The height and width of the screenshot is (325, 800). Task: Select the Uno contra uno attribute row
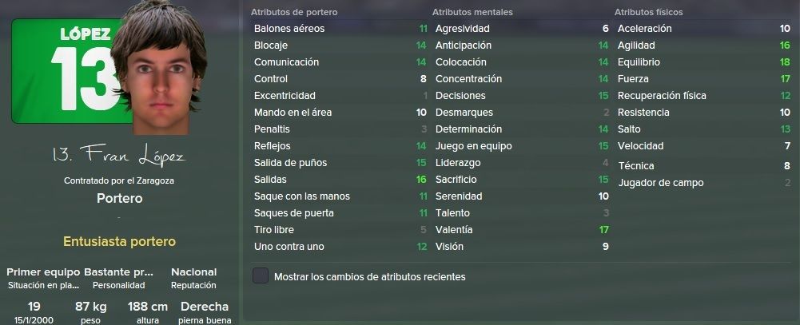340,247
